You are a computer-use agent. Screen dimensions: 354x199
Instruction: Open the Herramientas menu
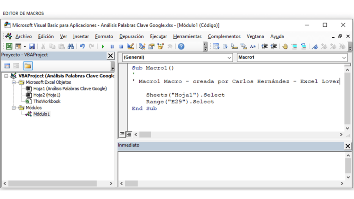point(187,36)
